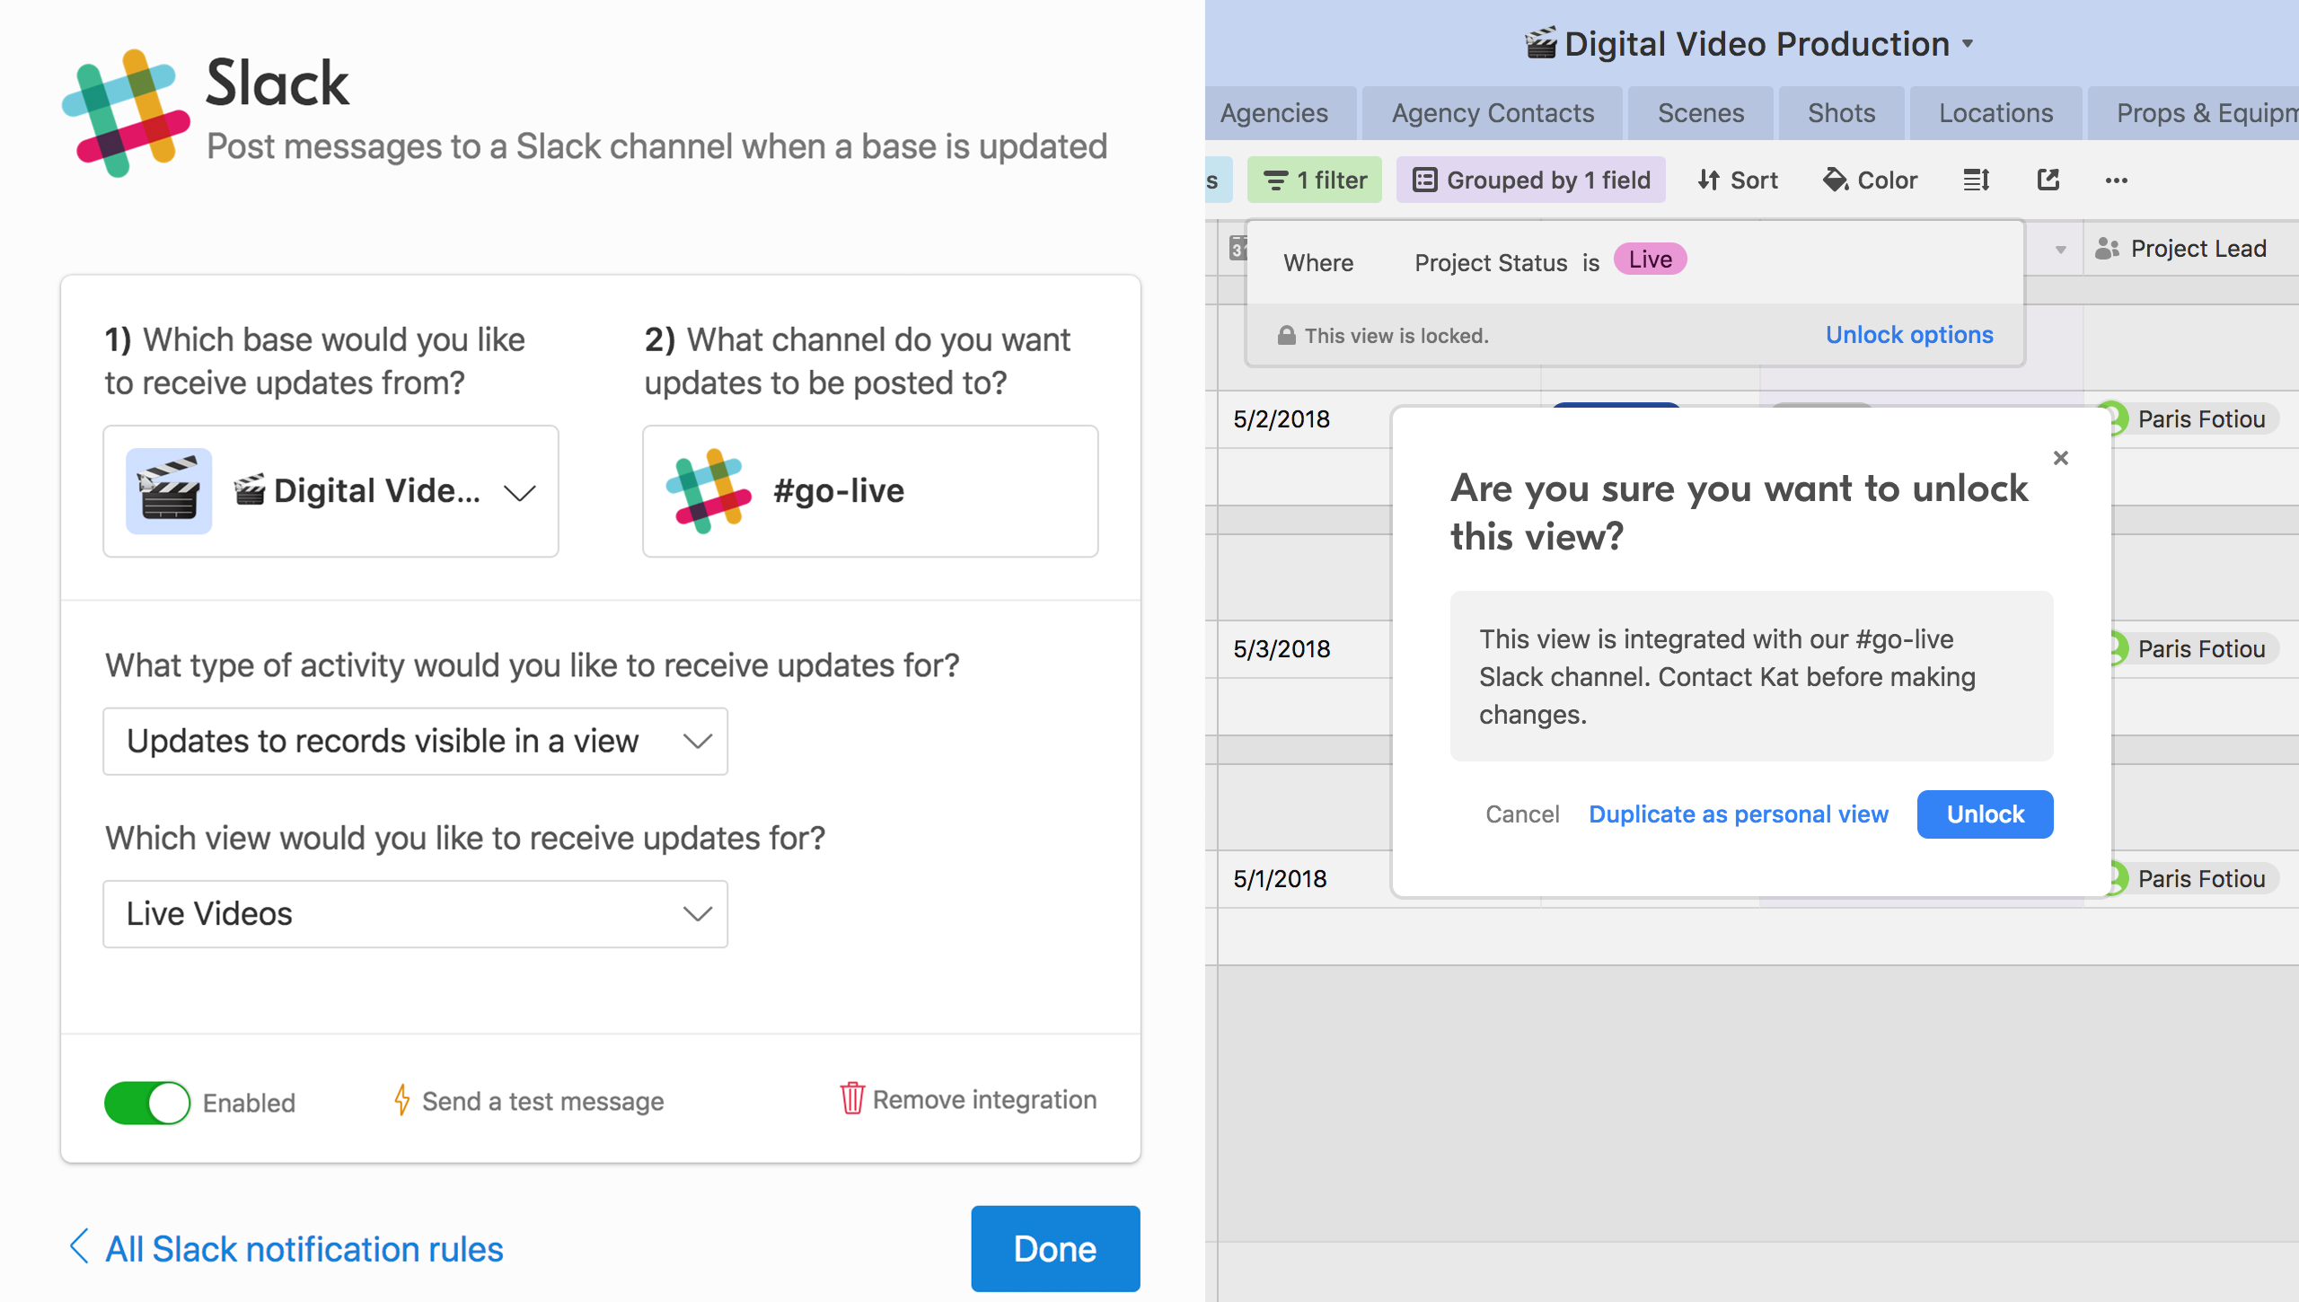The height and width of the screenshot is (1302, 2299).
Task: Click Grouped by 1 field button
Action: 1530,180
